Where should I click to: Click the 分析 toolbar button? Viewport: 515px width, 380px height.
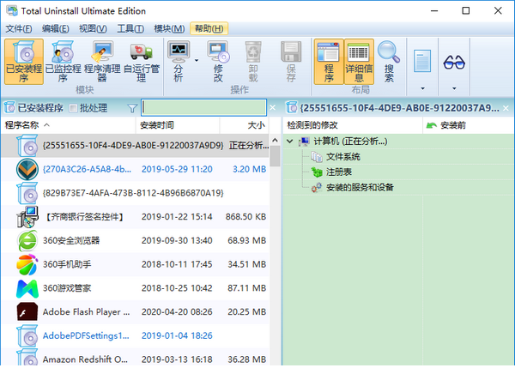(x=179, y=62)
